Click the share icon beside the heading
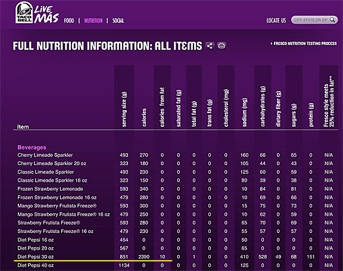The width and height of the screenshot is (343, 271). (x=210, y=46)
